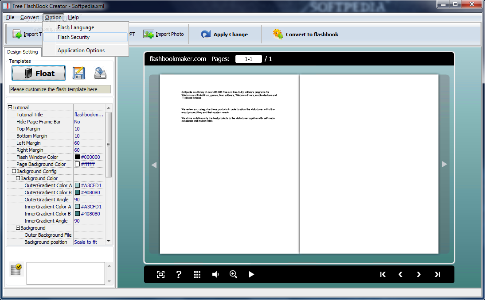Click the first Import toolbar icon
The width and height of the screenshot is (485, 300).
tap(16, 34)
